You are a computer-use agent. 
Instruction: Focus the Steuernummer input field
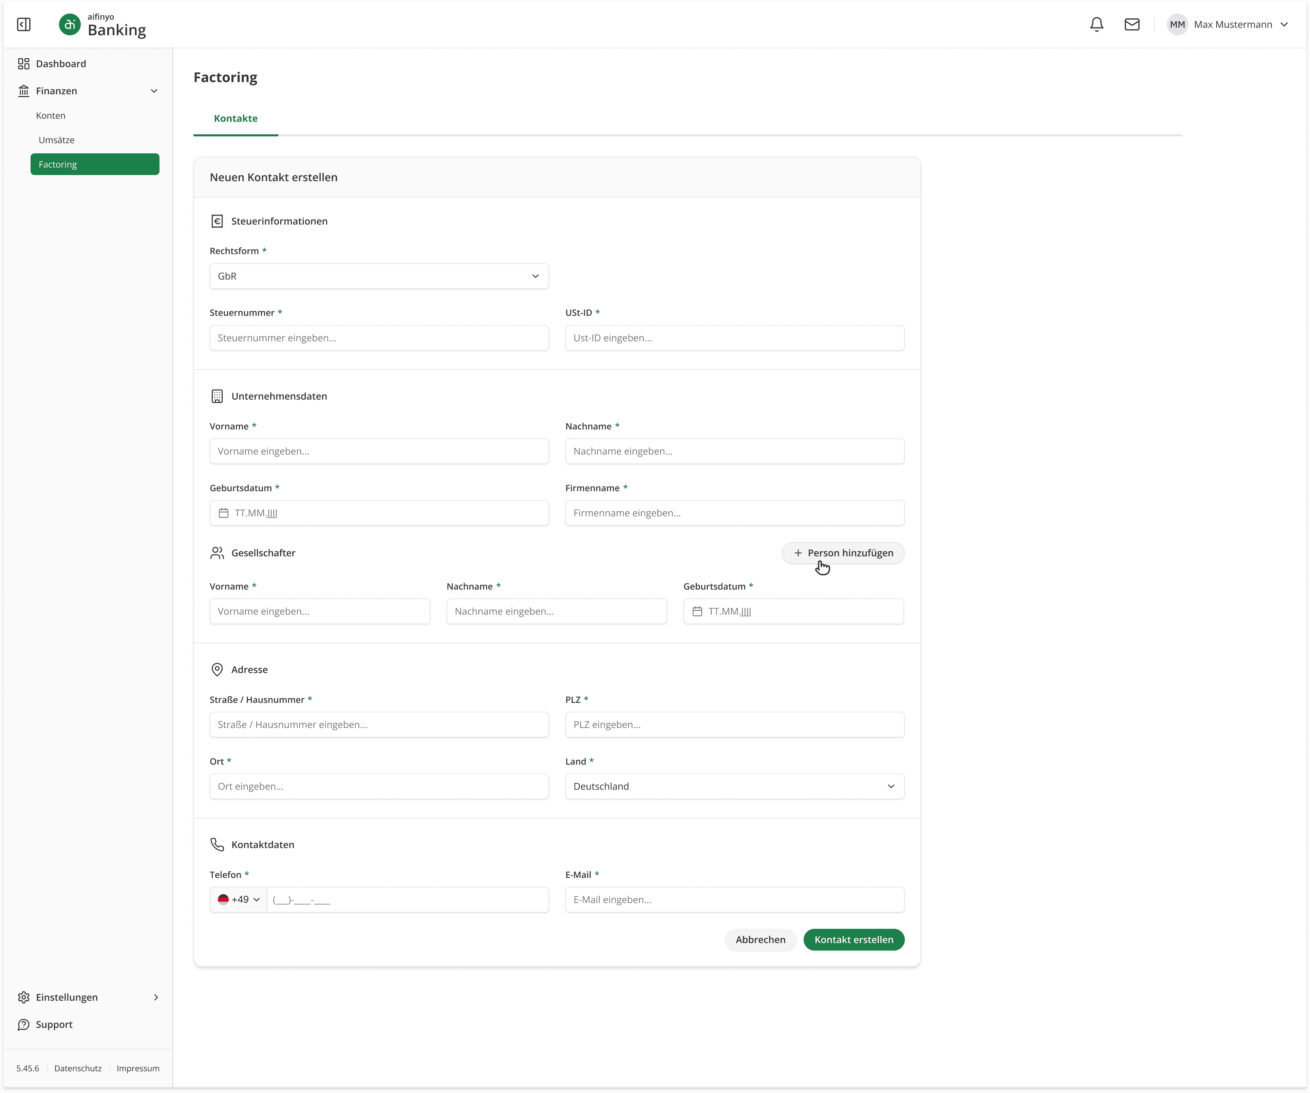[379, 338]
